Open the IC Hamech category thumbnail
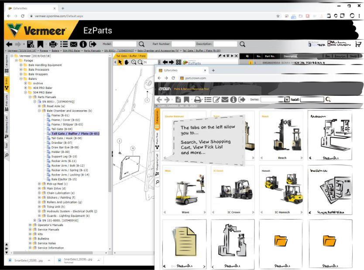 tap(282, 190)
